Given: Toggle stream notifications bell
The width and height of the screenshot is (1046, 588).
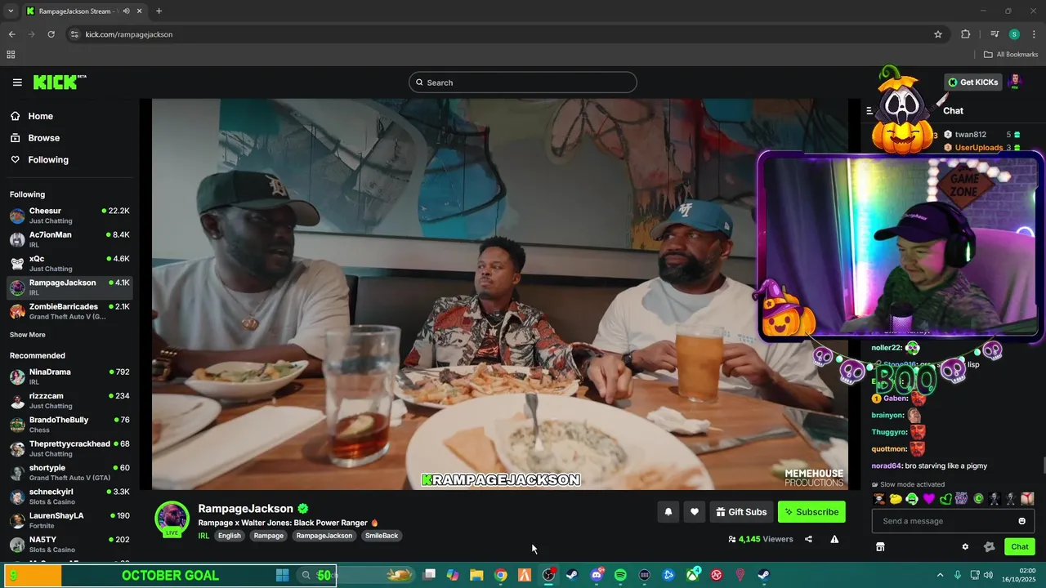Looking at the screenshot, I should point(668,512).
